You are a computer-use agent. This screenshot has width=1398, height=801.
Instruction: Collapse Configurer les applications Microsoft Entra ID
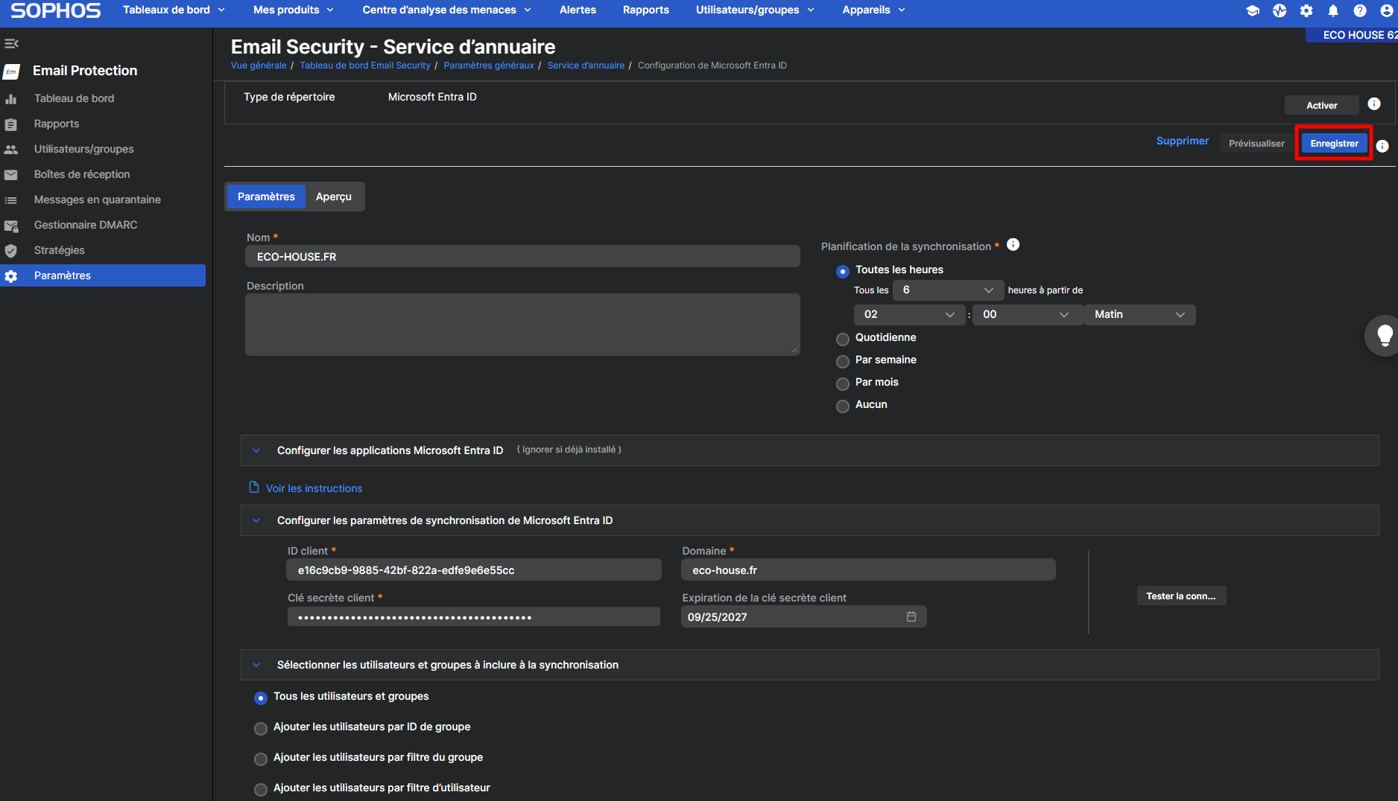point(256,450)
